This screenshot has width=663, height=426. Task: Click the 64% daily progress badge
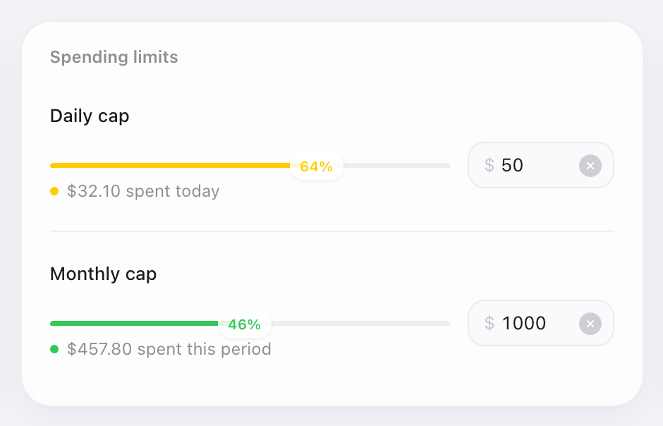(316, 166)
